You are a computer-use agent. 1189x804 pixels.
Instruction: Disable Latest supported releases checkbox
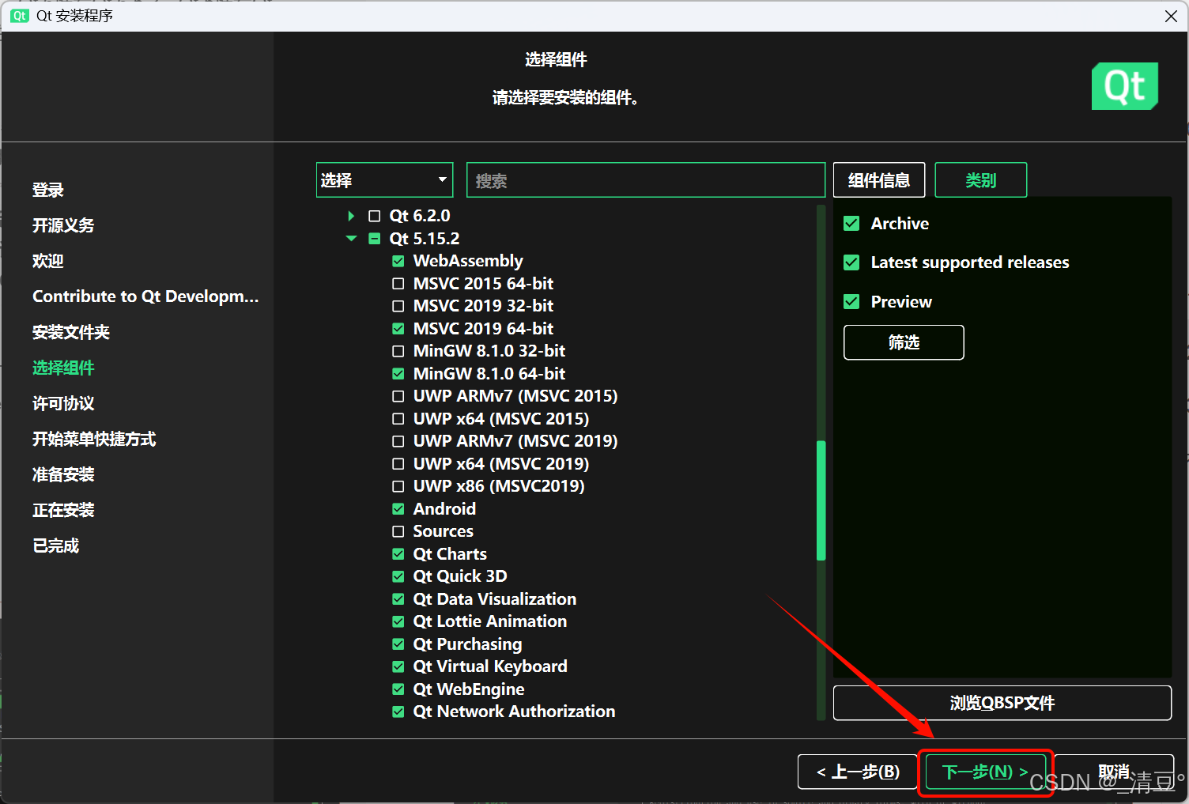(851, 262)
